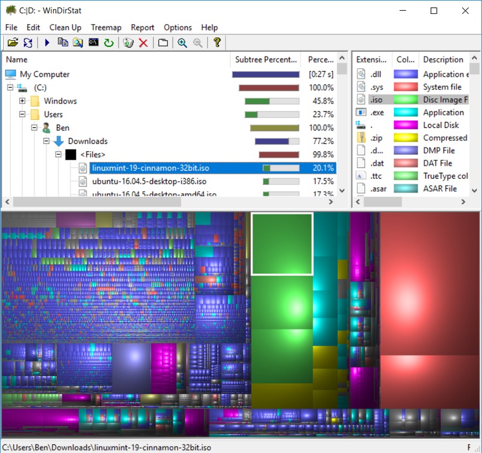Select ubuntu-16.04.5-desktop-i386.iso in the file tree
The image size is (482, 453).
click(149, 181)
